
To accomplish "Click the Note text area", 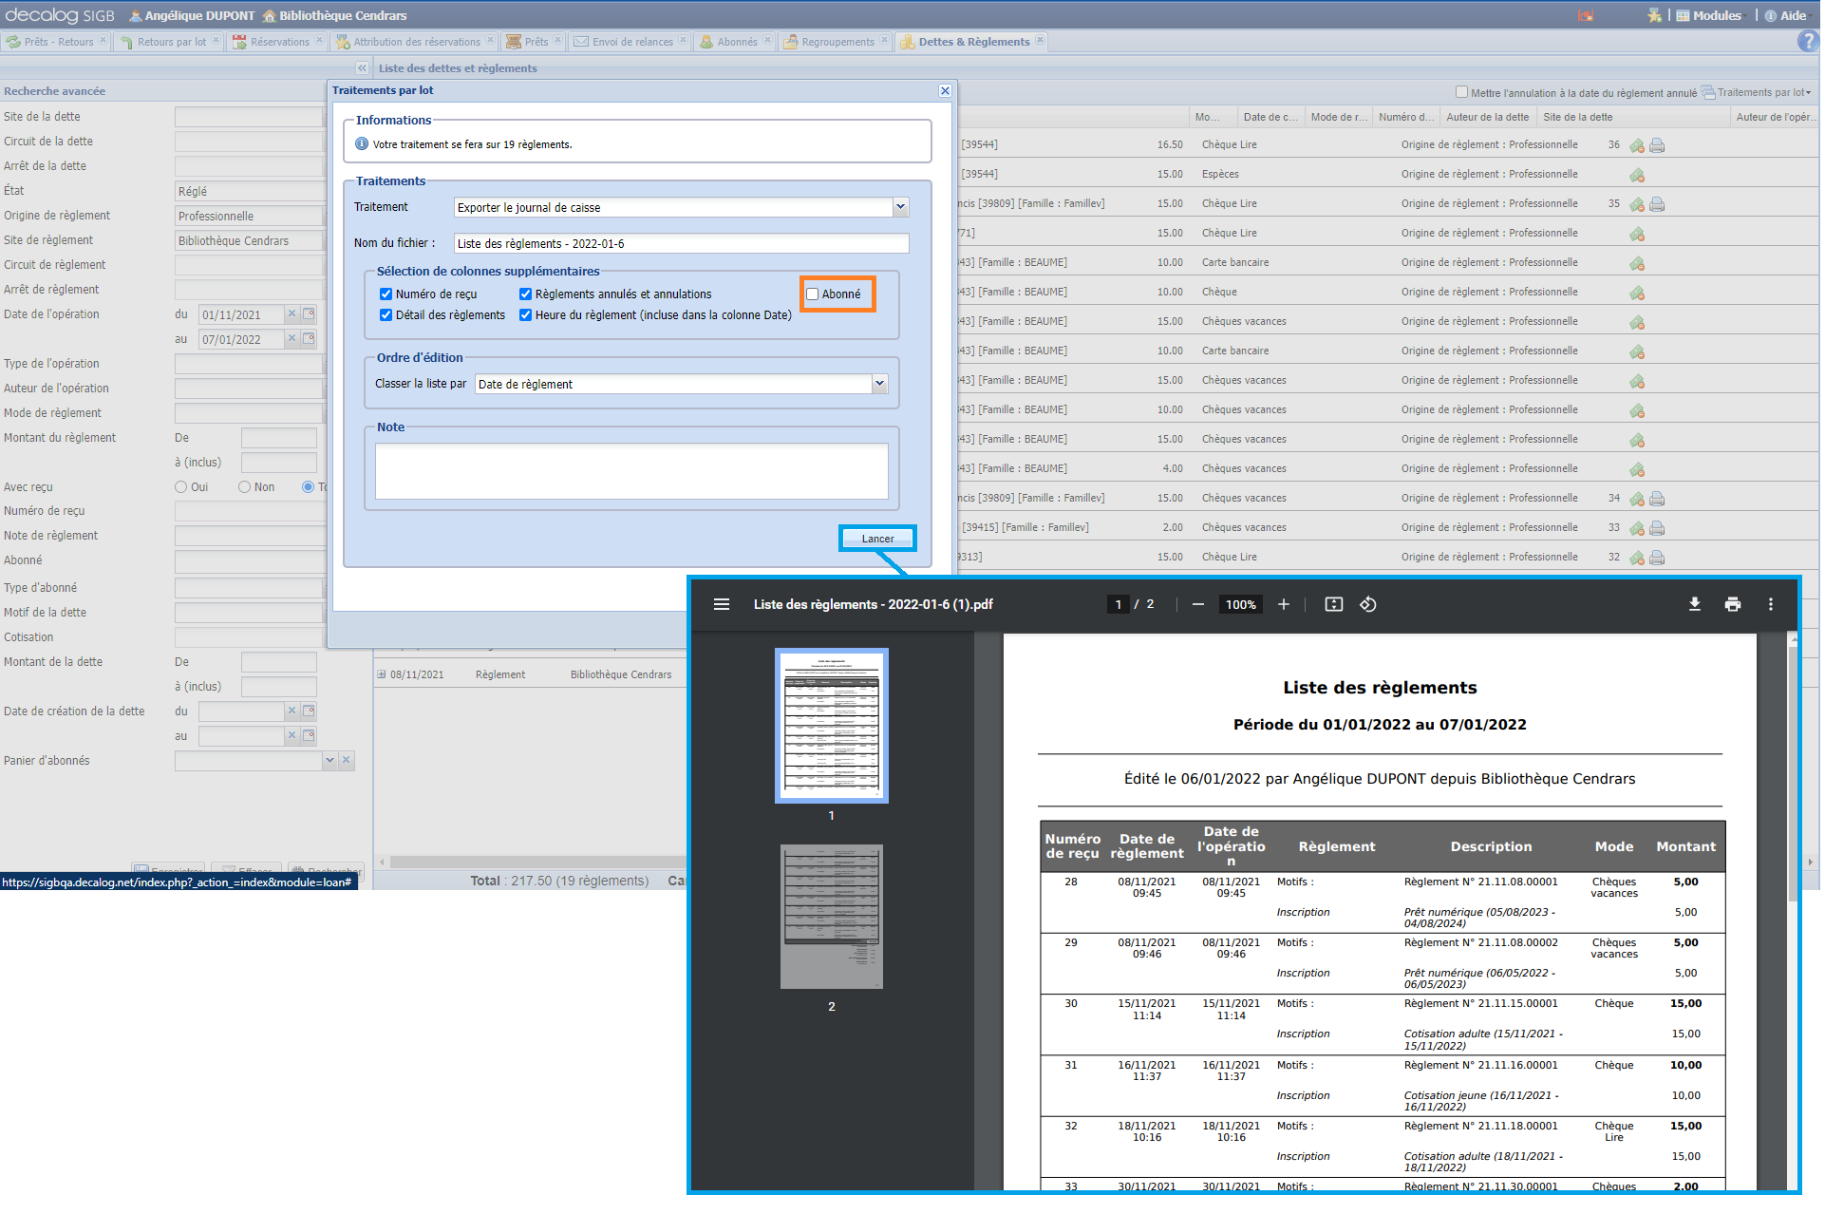I will (631, 471).
